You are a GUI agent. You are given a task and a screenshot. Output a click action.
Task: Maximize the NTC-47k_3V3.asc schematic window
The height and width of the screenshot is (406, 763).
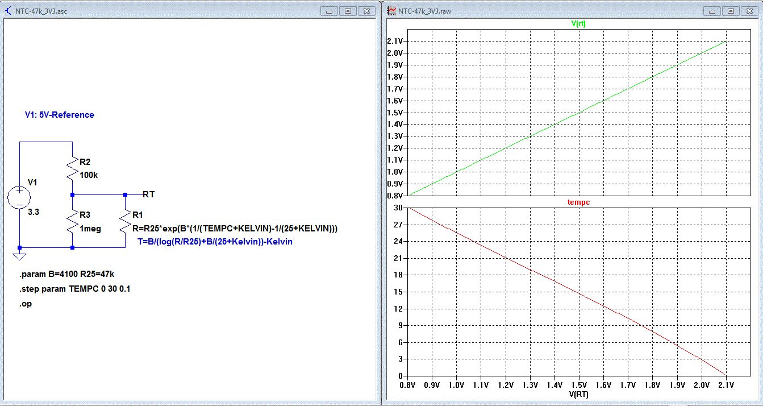[348, 11]
